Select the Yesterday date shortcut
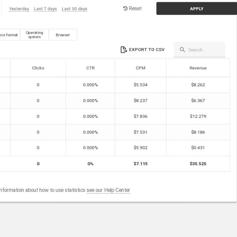The height and width of the screenshot is (237, 237). (x=19, y=9)
